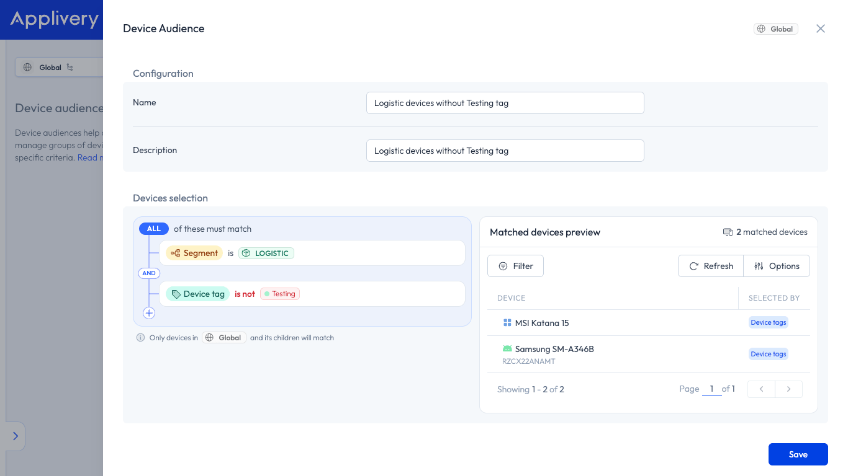Select the Device tag condition chip
Screen dimensions: 848x476
(197, 294)
